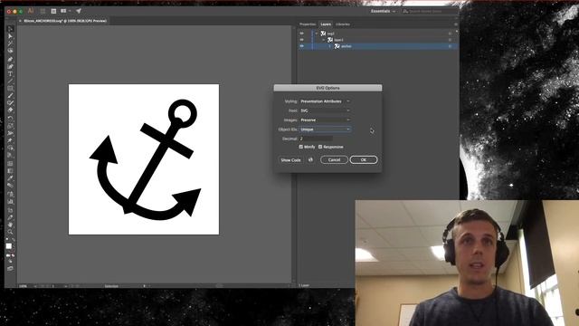Open the Font dropdown set to SVG
The height and width of the screenshot is (326, 579).
(x=325, y=110)
